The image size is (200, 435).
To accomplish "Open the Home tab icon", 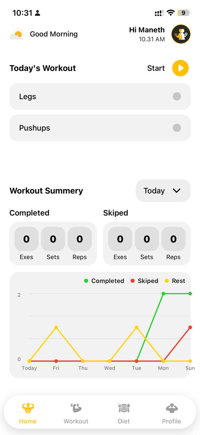I will point(27,408).
